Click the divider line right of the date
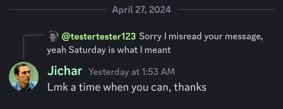The height and width of the screenshot is (109, 283). pos(225,10)
